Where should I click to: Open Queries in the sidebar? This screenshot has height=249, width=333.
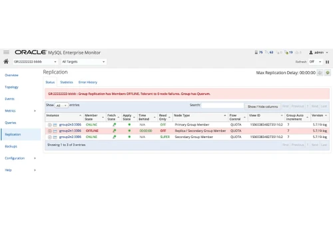click(11, 123)
